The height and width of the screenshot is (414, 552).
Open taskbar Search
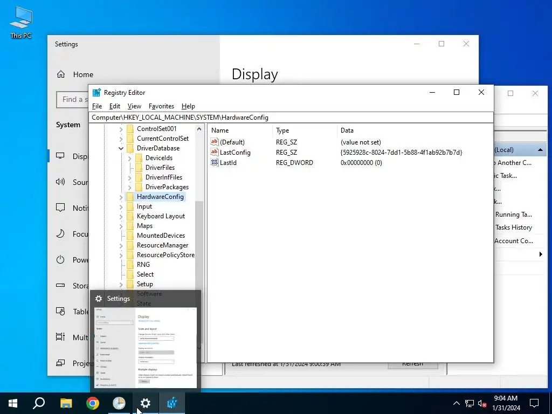39,403
